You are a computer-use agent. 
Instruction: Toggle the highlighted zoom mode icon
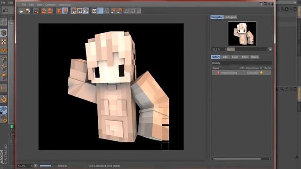tap(86, 11)
